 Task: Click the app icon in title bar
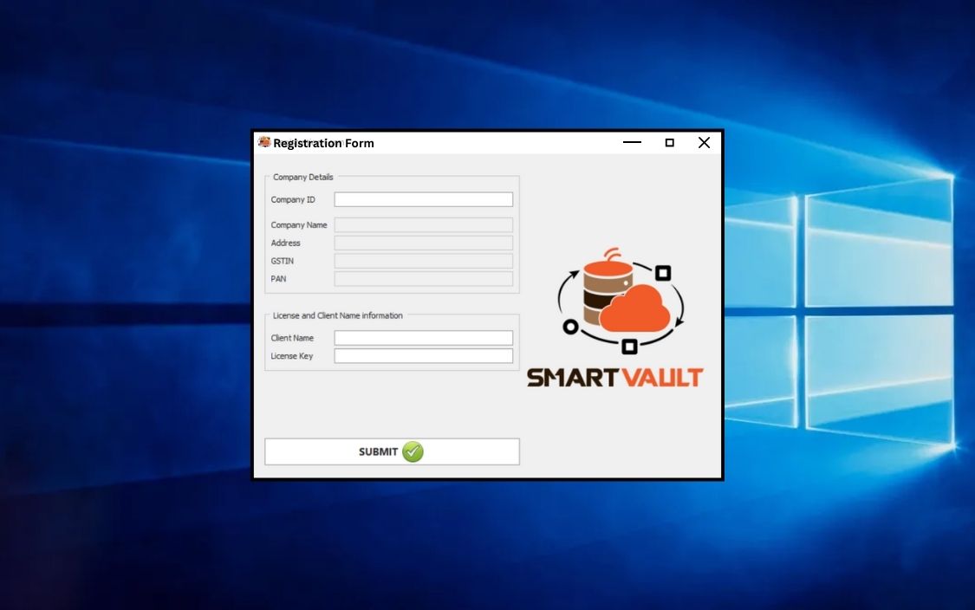264,142
